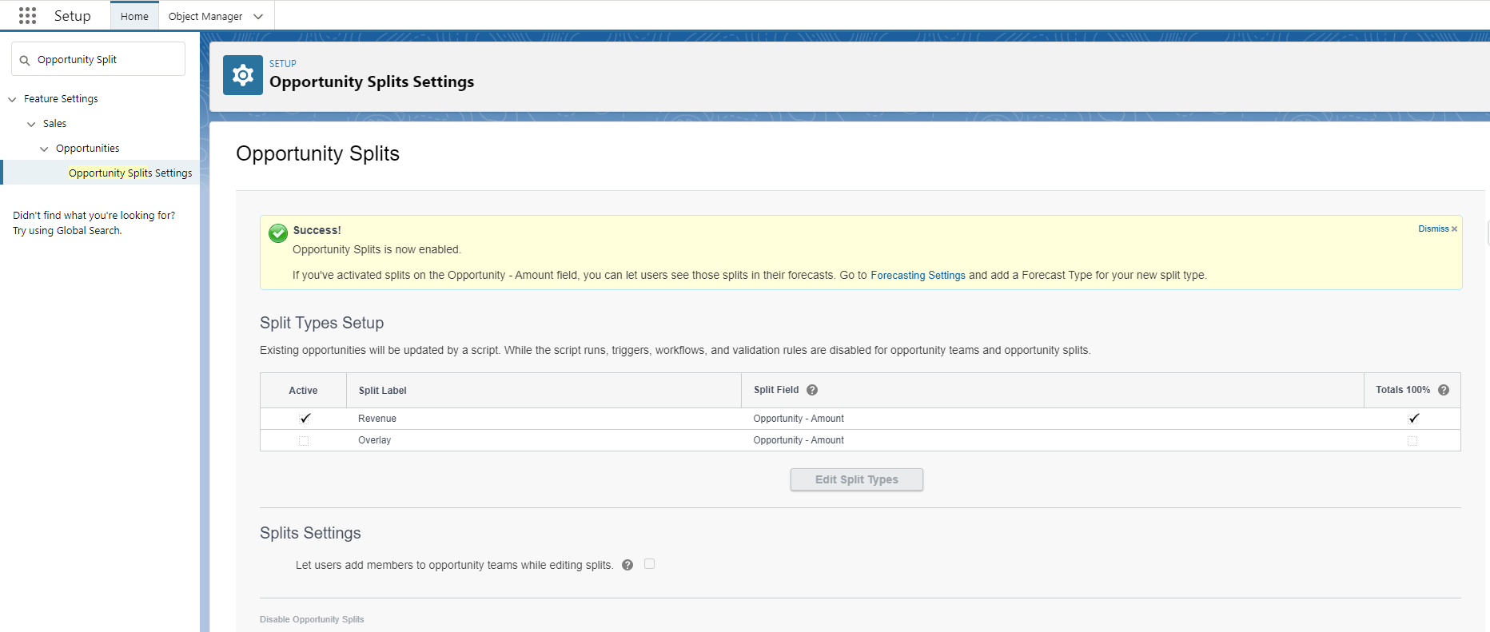Open the App Launcher grid icon
1490x632 pixels.
tap(27, 16)
